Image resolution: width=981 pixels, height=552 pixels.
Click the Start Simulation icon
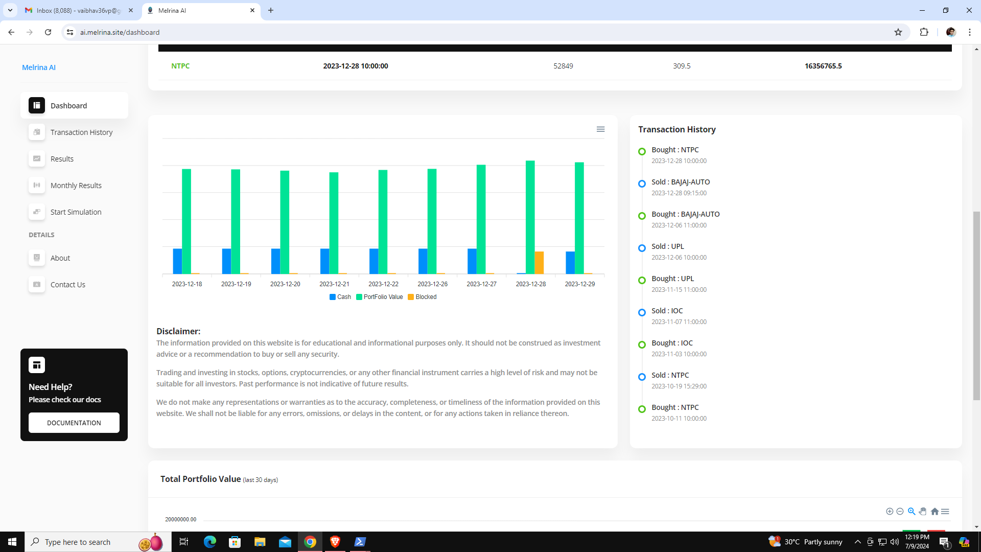point(37,212)
